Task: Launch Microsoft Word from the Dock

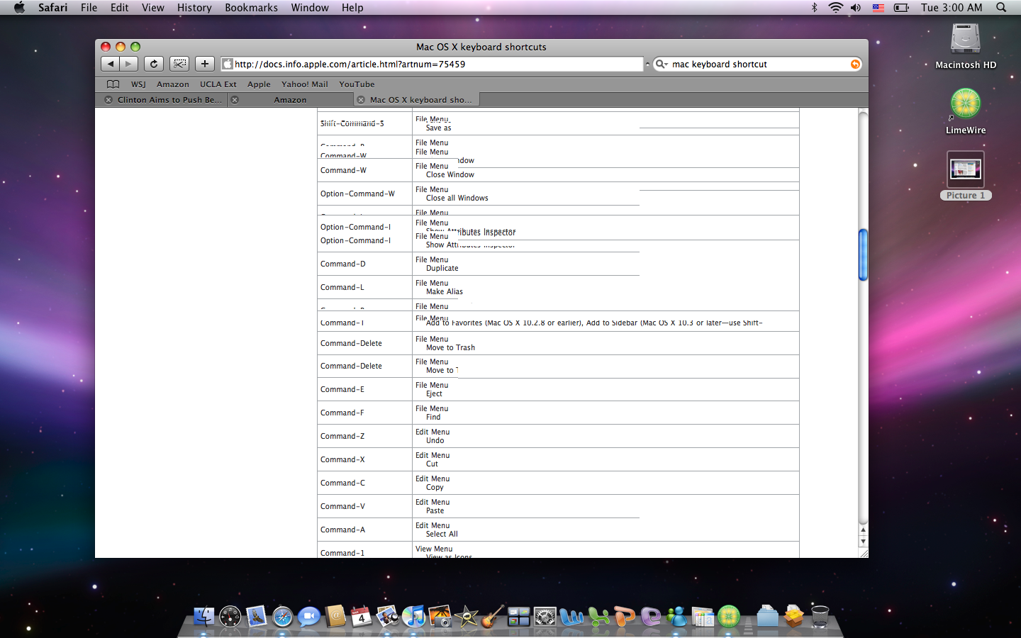Action: 571,616
